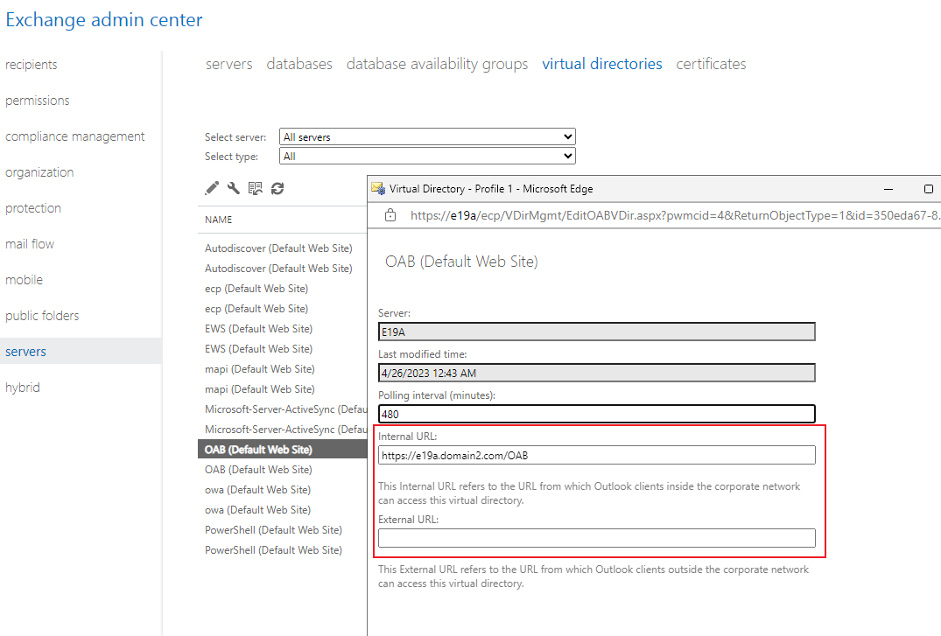Click the 'Polling interval (minutes):' label
This screenshot has width=941, height=636.
click(x=436, y=395)
